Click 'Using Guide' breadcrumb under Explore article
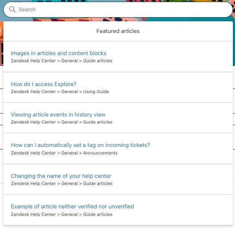This screenshot has width=235, height=228. click(x=96, y=91)
